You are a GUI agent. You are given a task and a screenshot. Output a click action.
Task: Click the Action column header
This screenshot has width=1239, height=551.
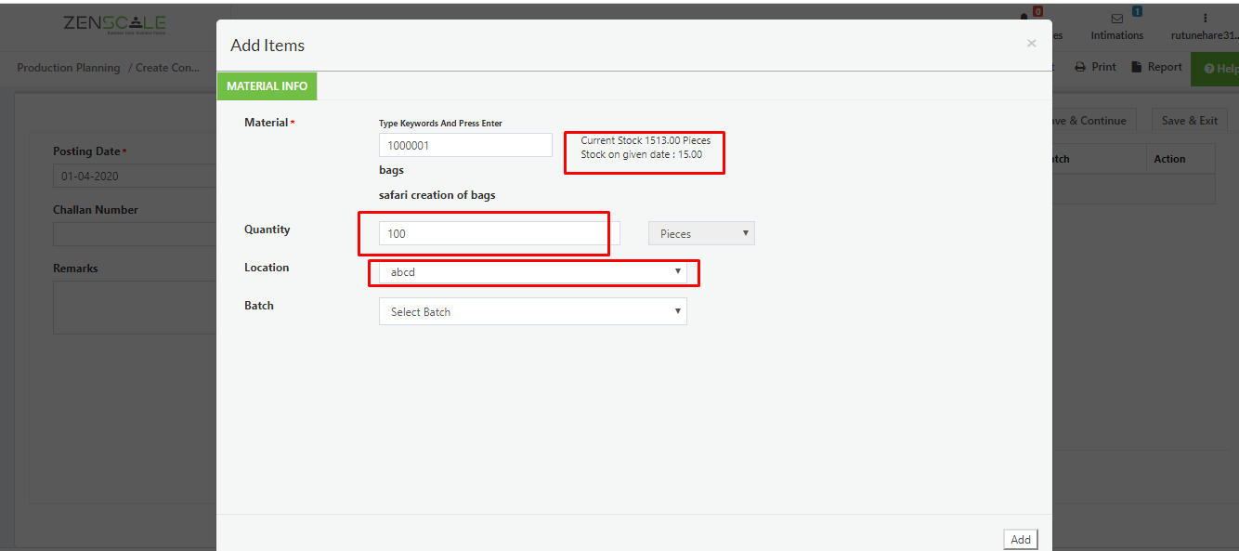(1169, 159)
